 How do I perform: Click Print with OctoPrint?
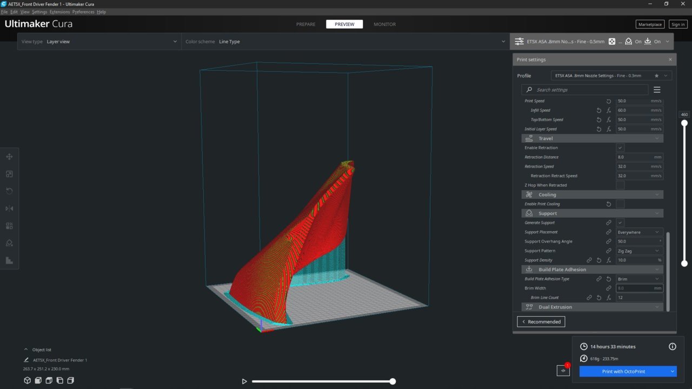(x=623, y=371)
